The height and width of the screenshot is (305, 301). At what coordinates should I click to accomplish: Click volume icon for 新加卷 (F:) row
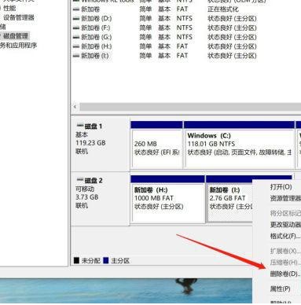pyautogui.click(x=76, y=28)
